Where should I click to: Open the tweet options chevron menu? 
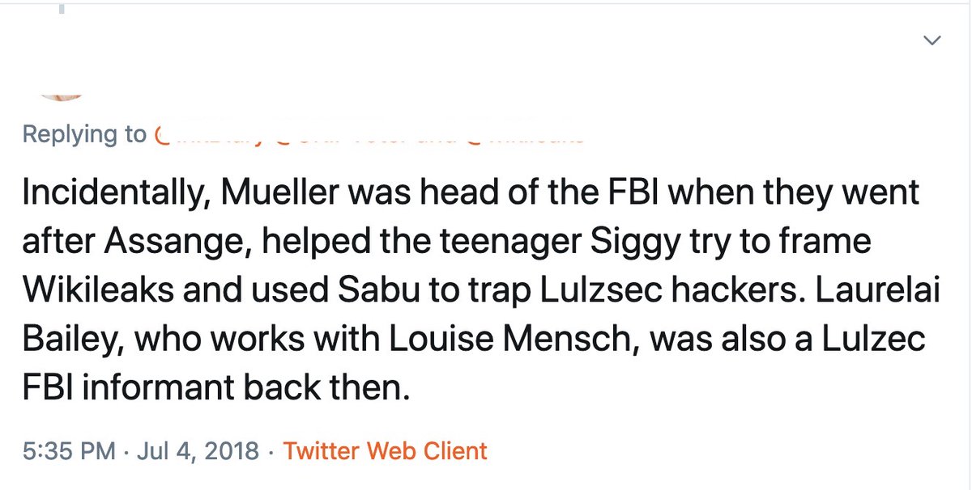coord(933,40)
